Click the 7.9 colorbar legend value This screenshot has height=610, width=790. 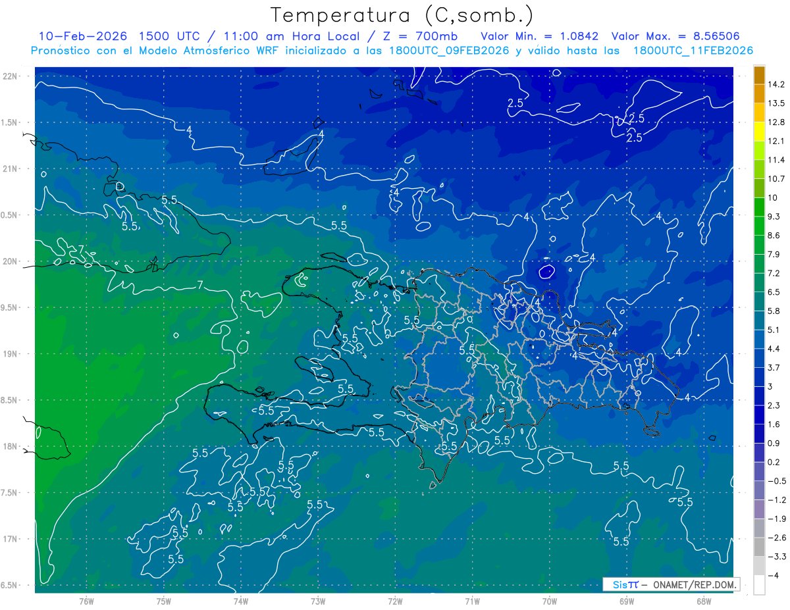775,254
